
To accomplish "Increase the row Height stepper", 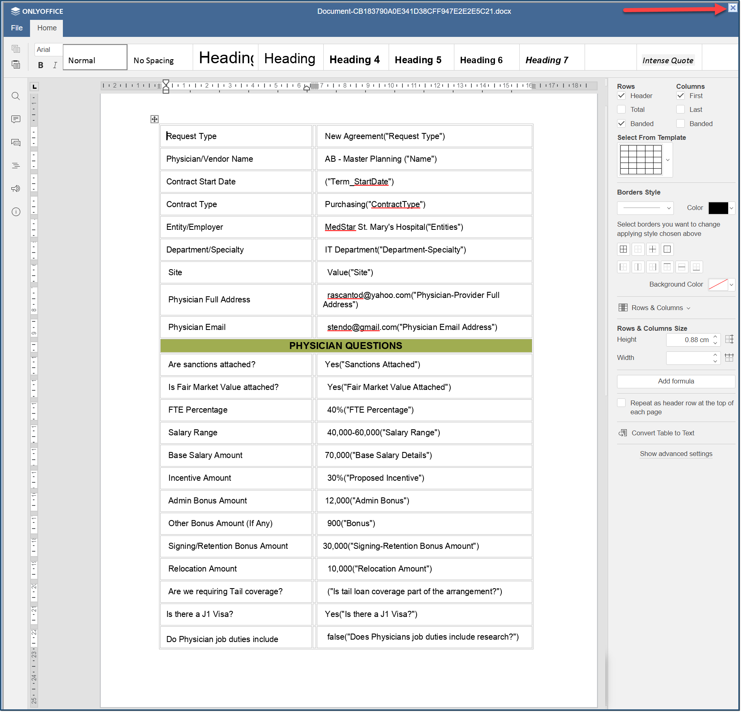I will coord(715,336).
